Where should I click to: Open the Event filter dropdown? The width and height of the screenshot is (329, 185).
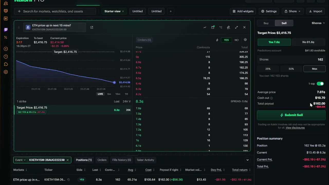point(21,160)
